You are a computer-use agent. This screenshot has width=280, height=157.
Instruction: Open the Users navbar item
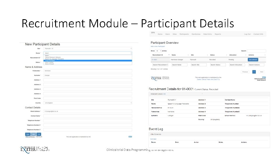point(167,34)
